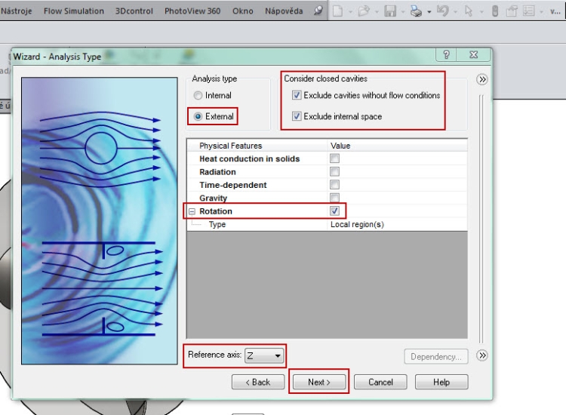Viewport: 566px width, 415px height.
Task: Enable the Radiation checkbox
Action: [x=334, y=172]
